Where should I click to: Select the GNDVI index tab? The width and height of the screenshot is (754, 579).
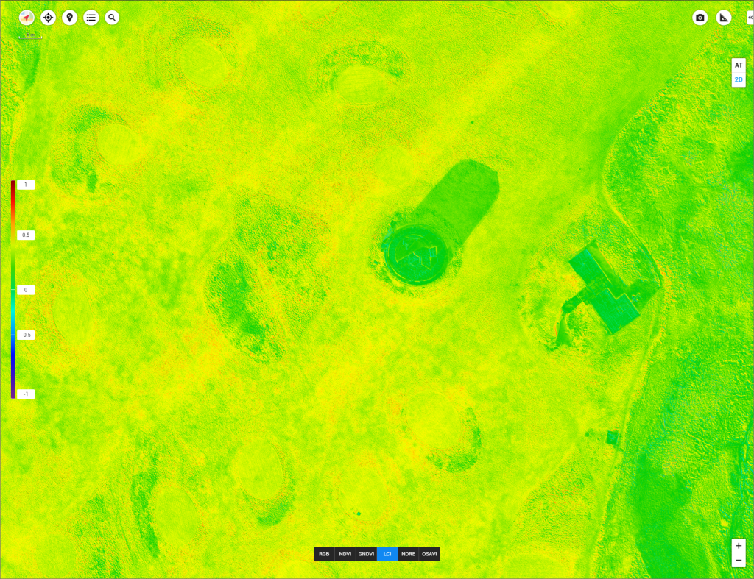click(x=366, y=554)
